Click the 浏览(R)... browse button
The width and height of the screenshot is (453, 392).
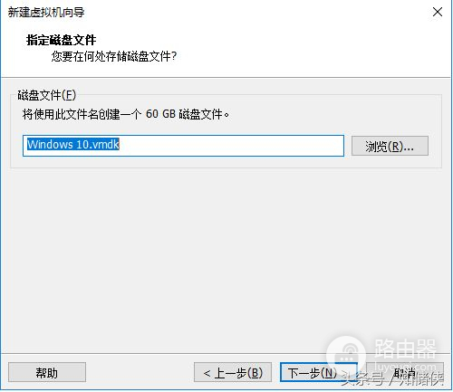pyautogui.click(x=390, y=146)
